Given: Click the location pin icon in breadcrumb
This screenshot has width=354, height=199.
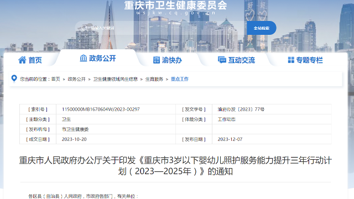Looking at the screenshot, I should click(x=14, y=78).
